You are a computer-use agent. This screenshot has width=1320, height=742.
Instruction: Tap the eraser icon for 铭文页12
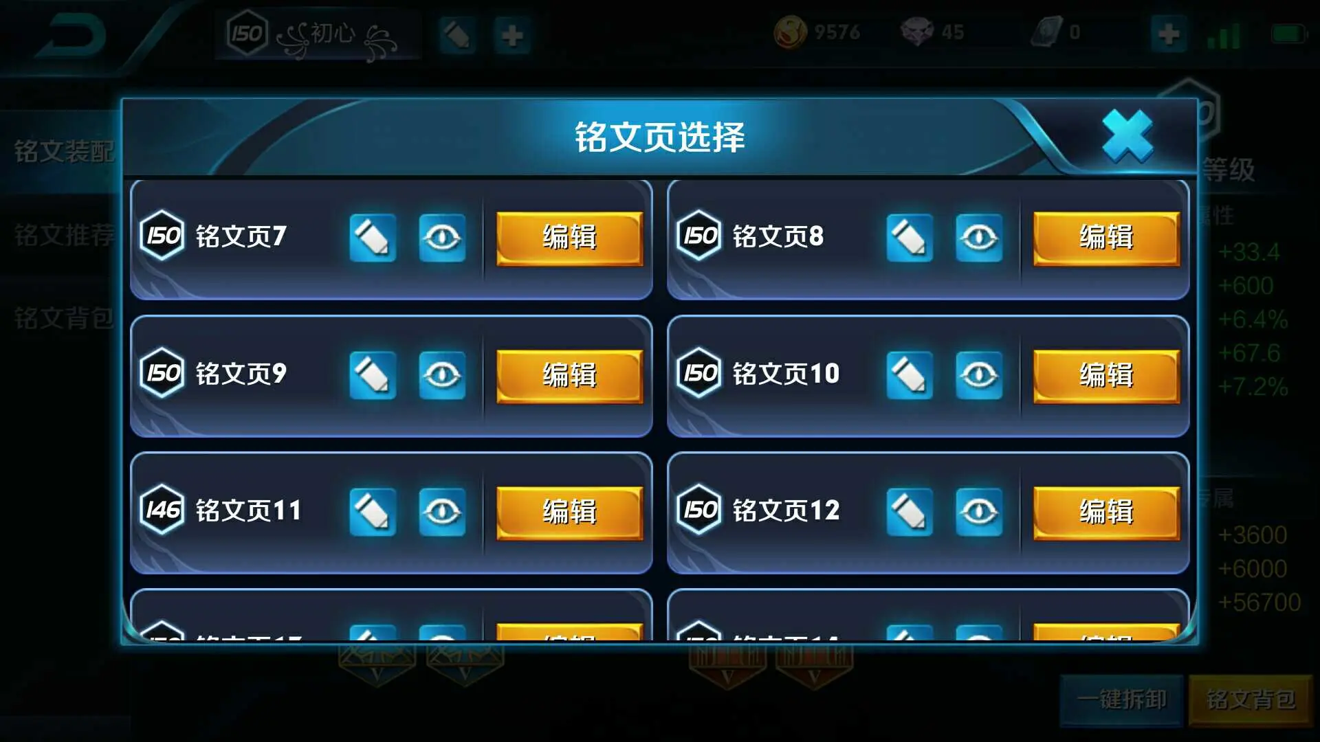(x=910, y=512)
